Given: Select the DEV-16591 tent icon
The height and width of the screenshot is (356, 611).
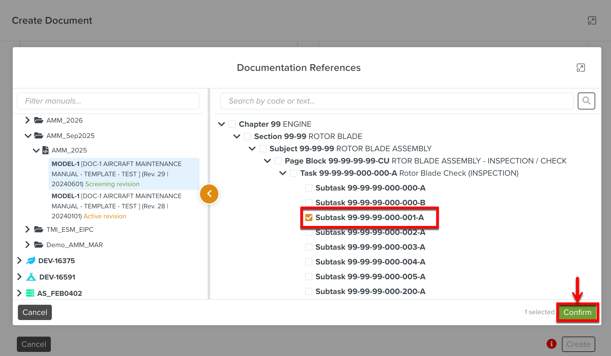Looking at the screenshot, I should coord(31,277).
